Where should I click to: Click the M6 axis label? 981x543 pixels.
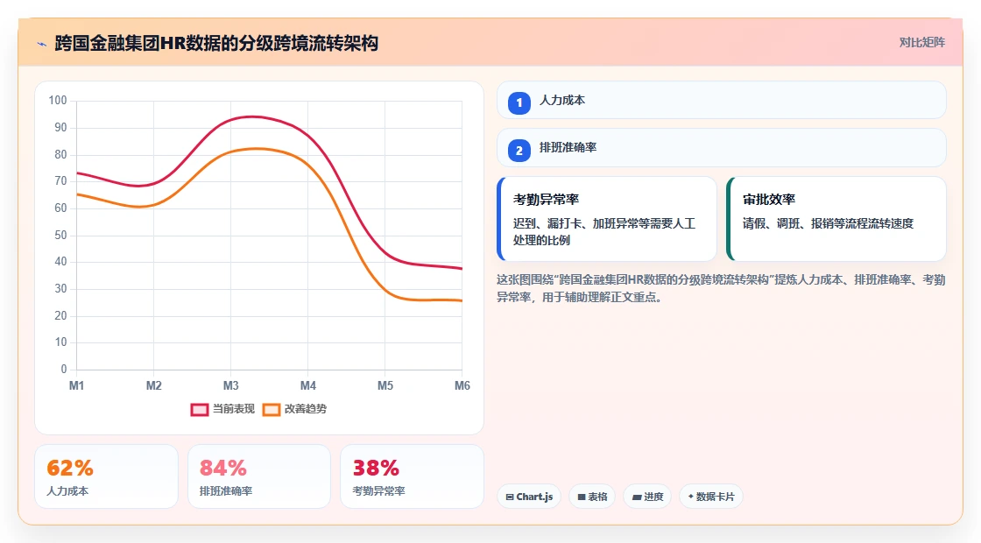coord(462,386)
